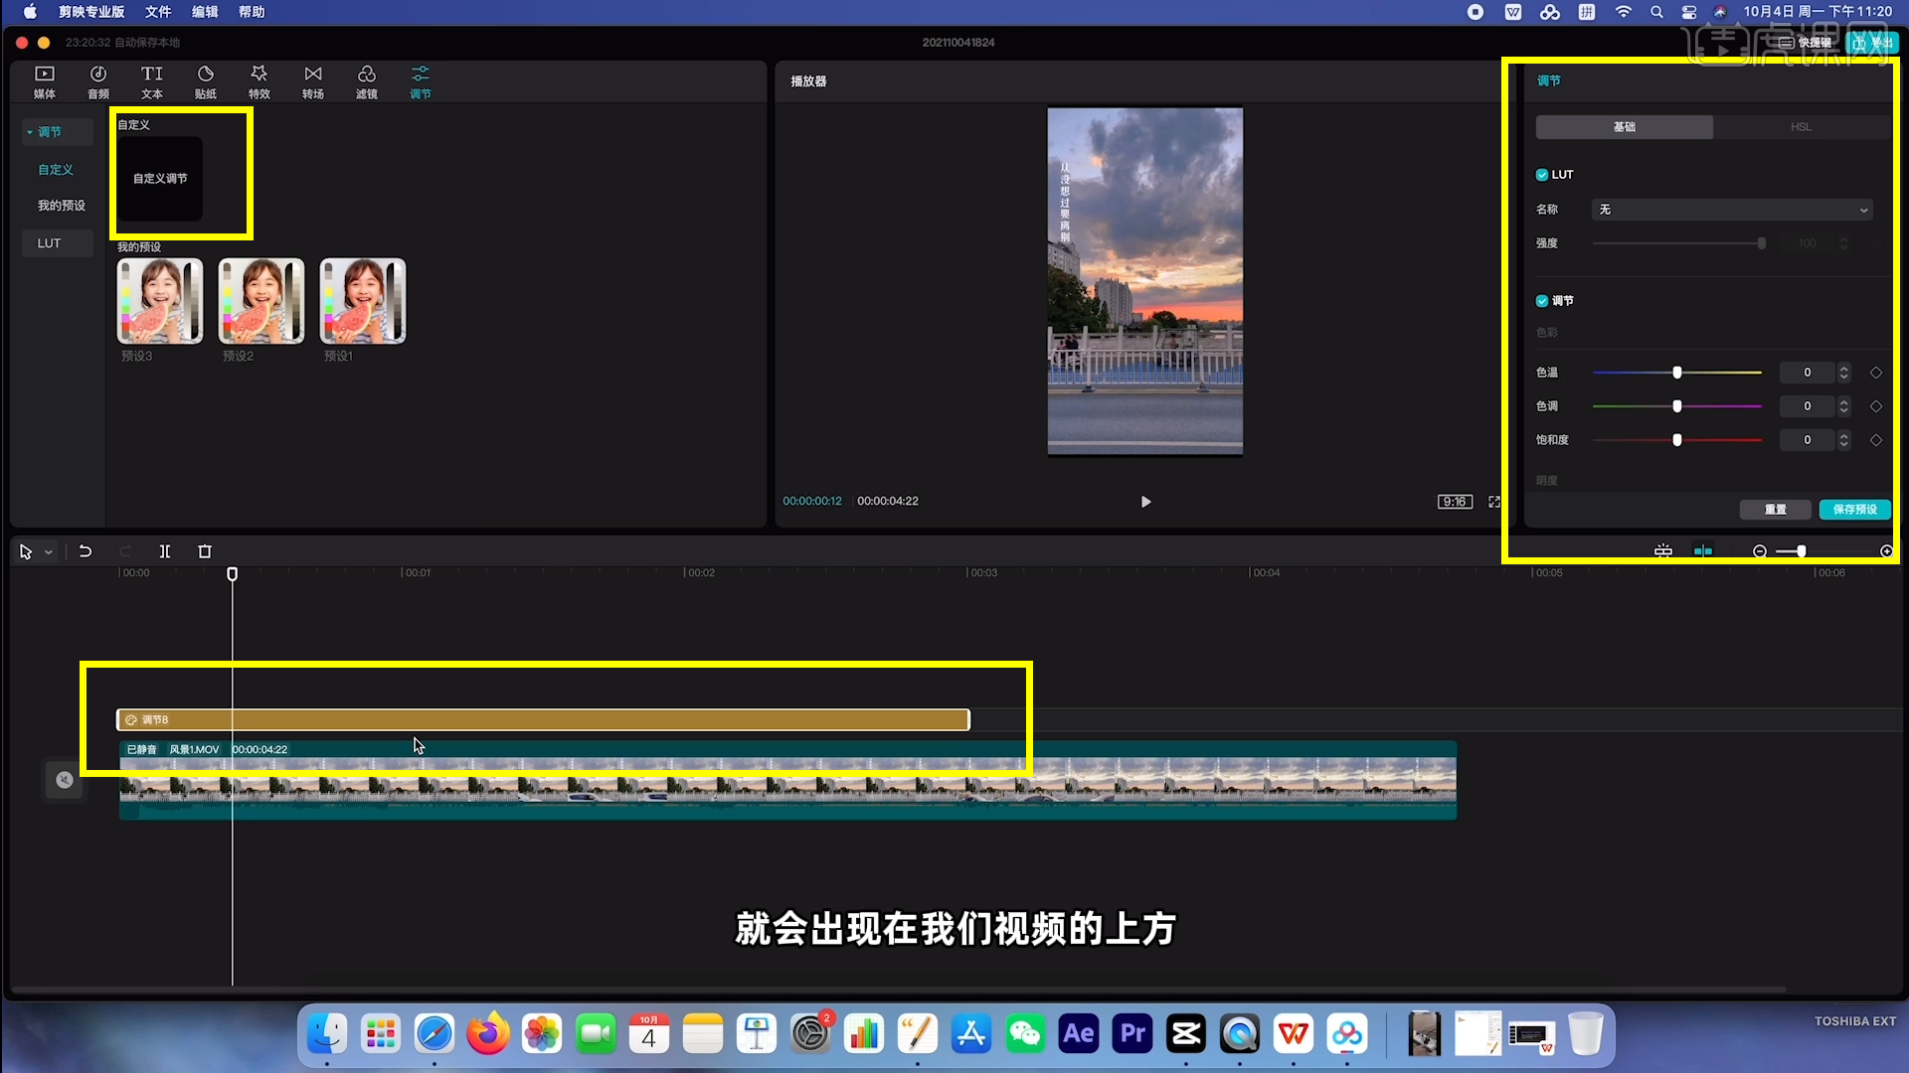
Task: Select 我的预设 in the sidebar
Action: (x=62, y=206)
